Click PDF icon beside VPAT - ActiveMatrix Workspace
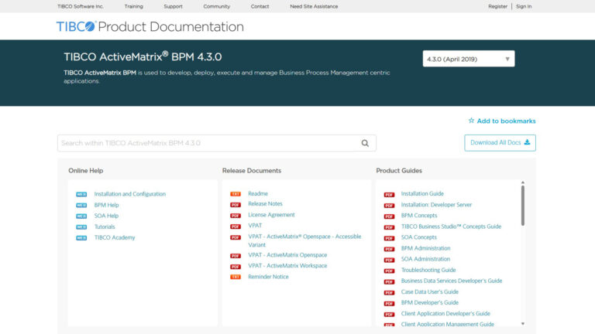595x334 pixels. [x=236, y=267]
